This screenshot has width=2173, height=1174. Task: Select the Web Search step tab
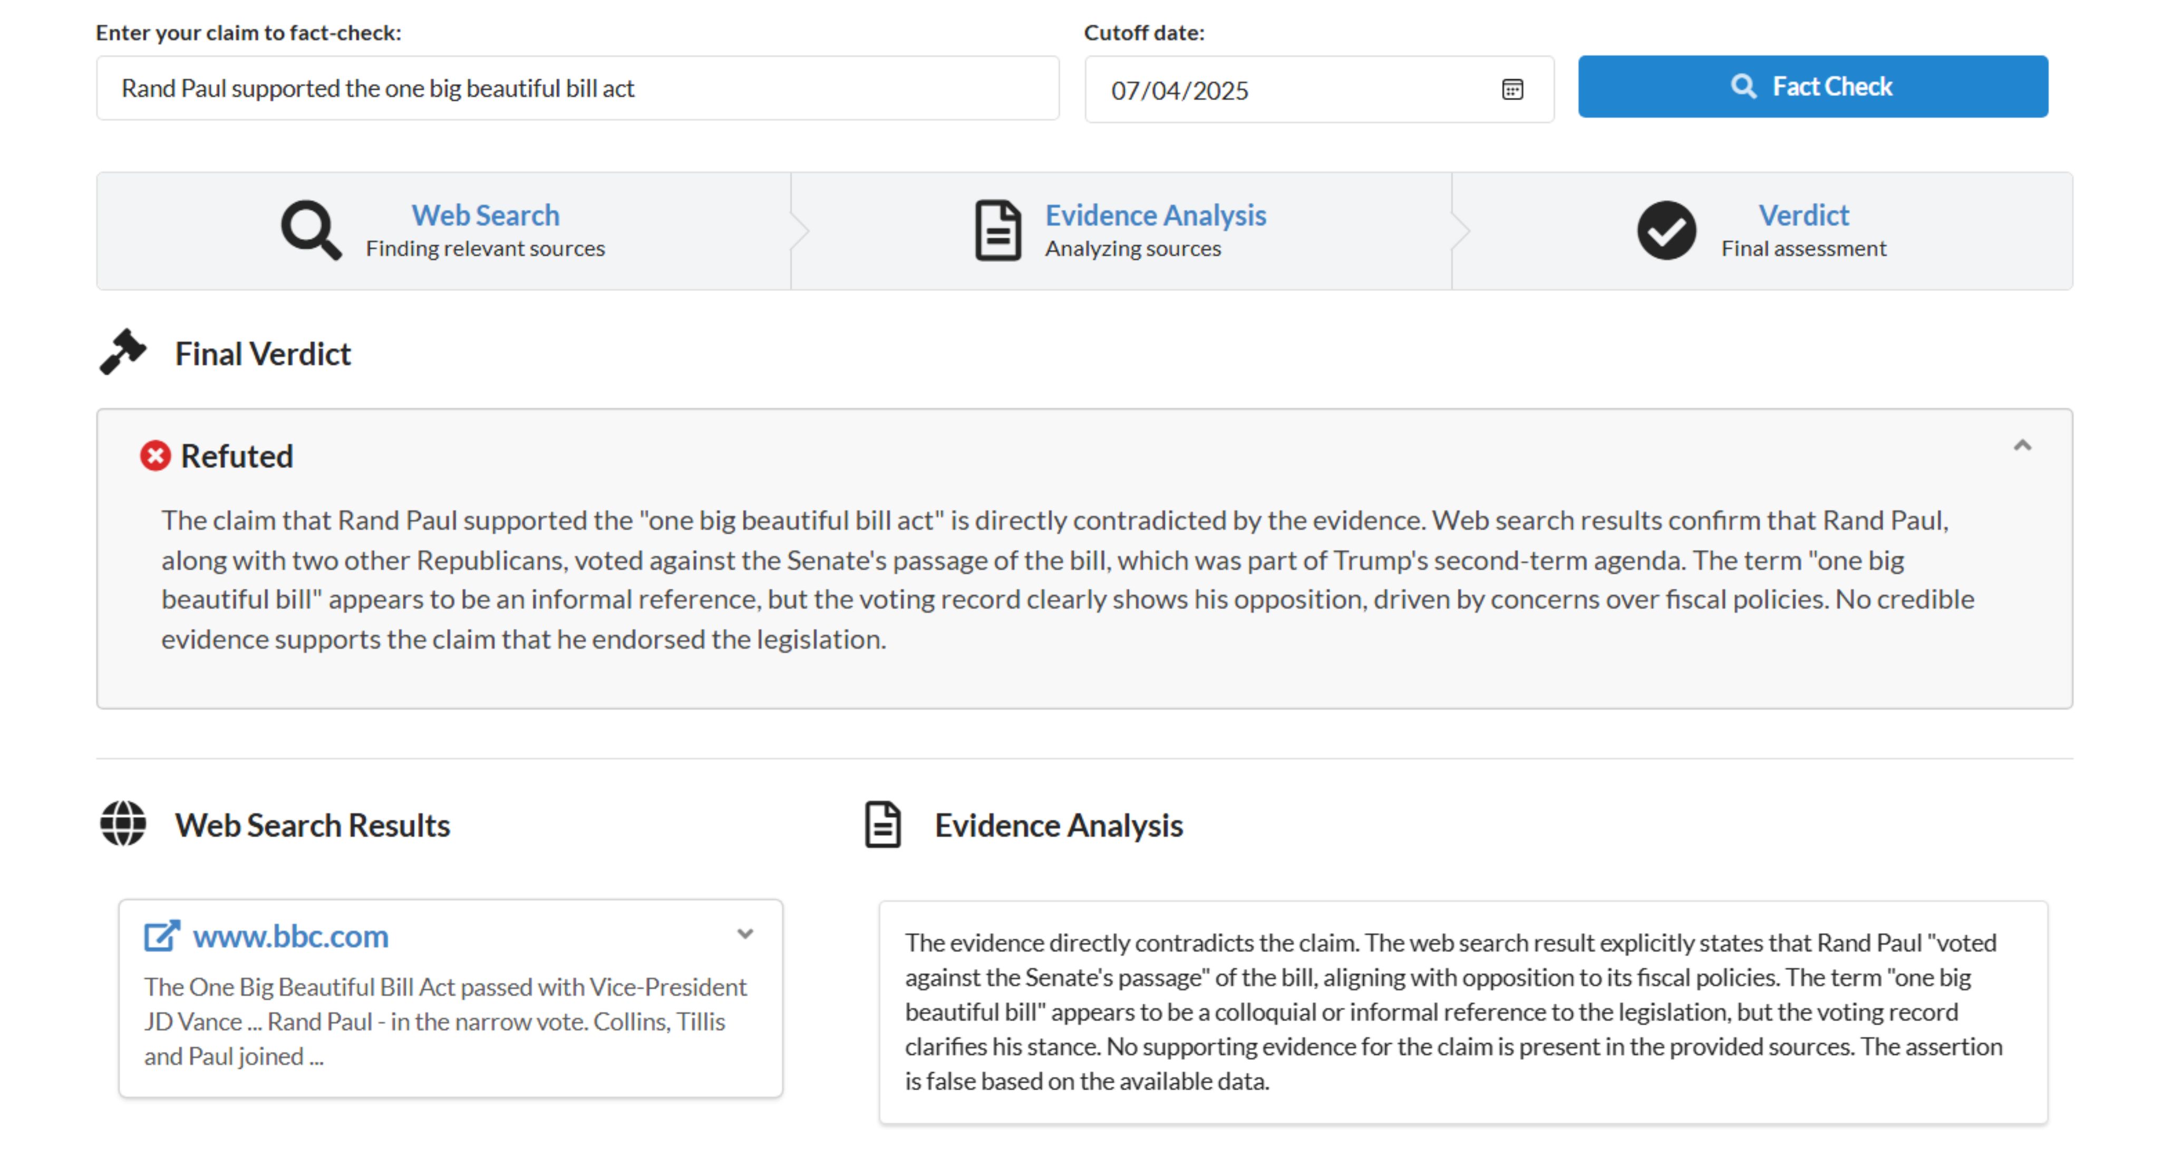point(485,215)
